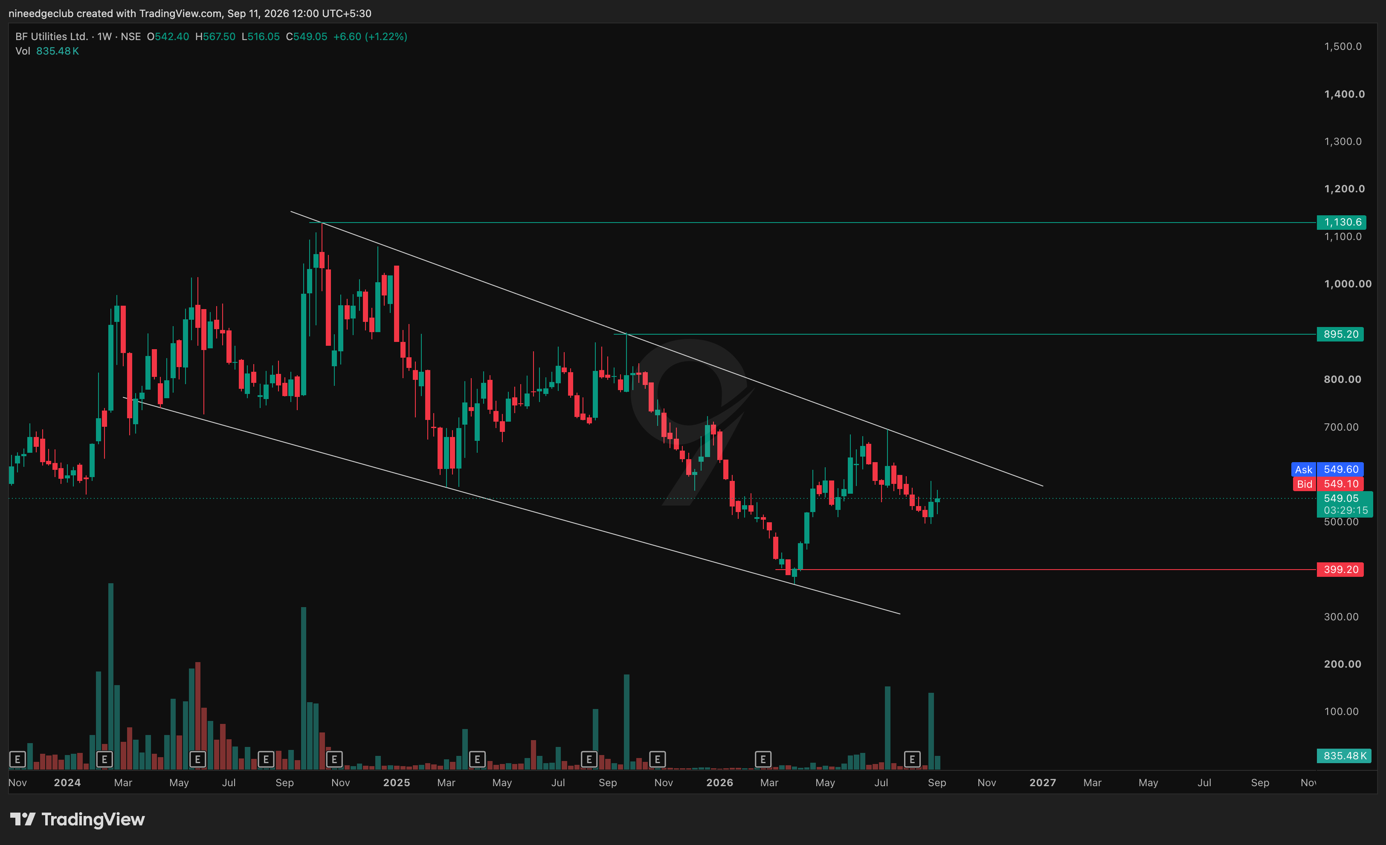
Task: Click the nineedgeclub attribution text at top
Action: [190, 14]
